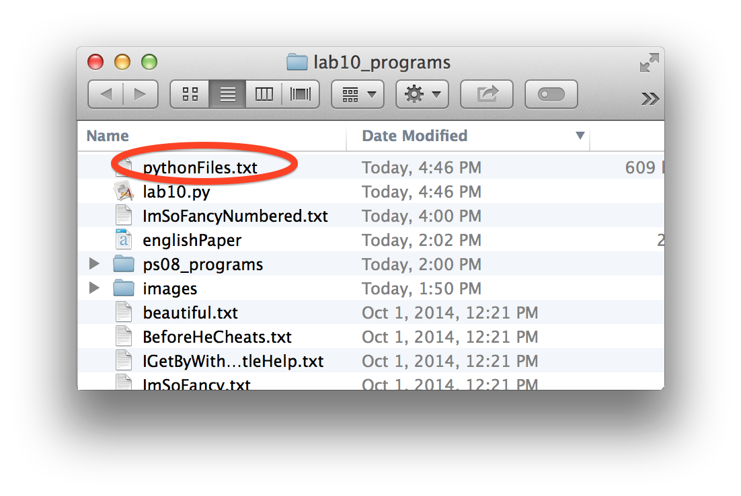Expand the ps08_programs folder
Viewport: 741px width, 496px height.
tap(95, 264)
